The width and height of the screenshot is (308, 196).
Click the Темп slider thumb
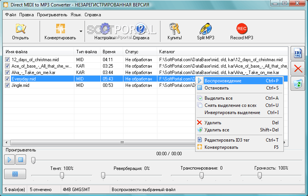[x=62, y=175]
